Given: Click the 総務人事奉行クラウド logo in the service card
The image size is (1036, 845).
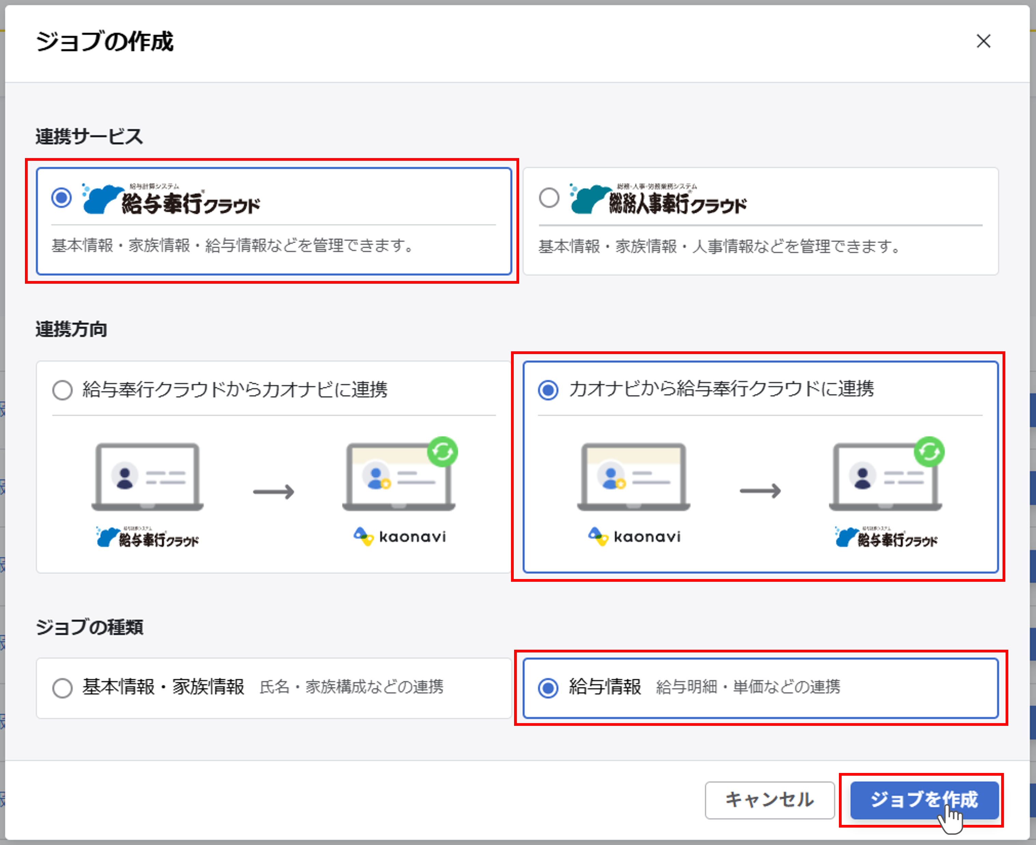Looking at the screenshot, I should pos(658,199).
